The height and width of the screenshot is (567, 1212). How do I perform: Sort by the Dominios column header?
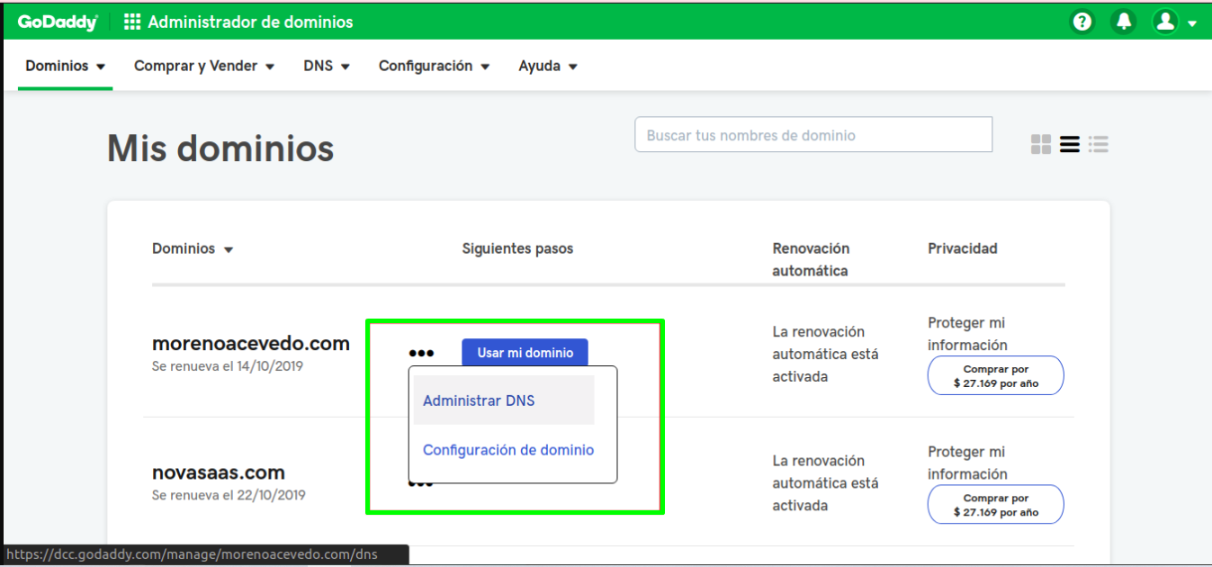coord(193,248)
